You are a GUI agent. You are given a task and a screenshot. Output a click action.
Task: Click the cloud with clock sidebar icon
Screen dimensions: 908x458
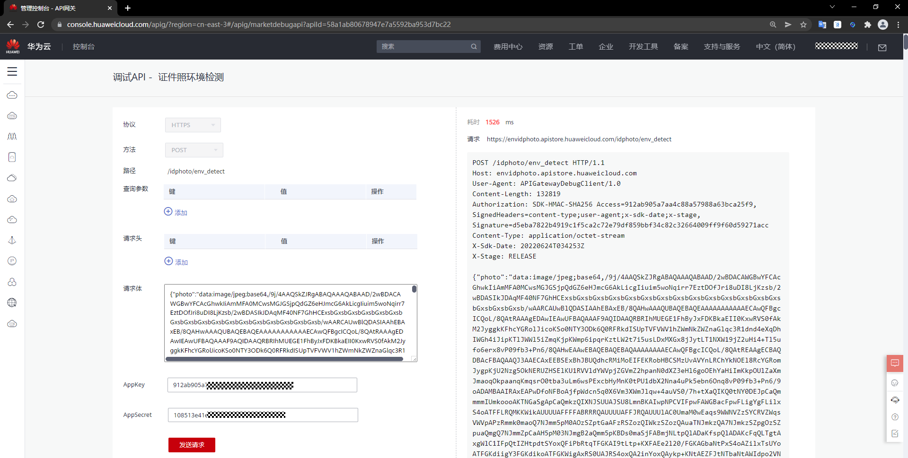[x=12, y=220]
